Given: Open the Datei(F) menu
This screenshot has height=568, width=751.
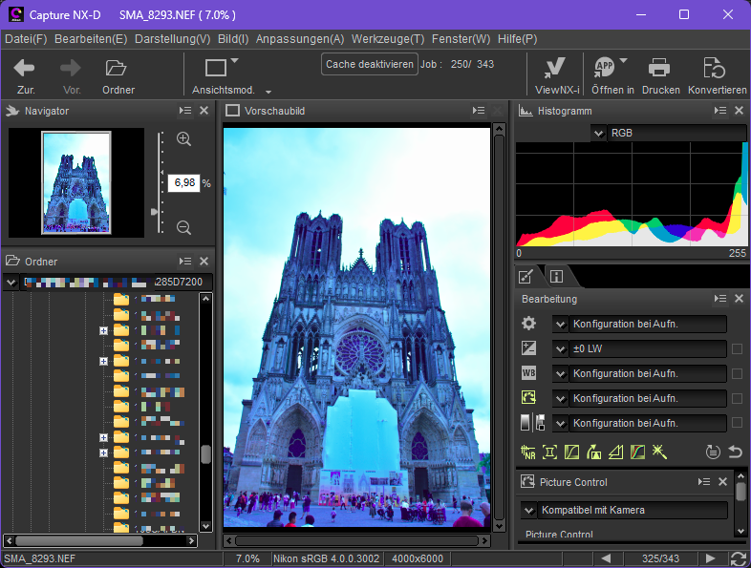Looking at the screenshot, I should tap(26, 39).
